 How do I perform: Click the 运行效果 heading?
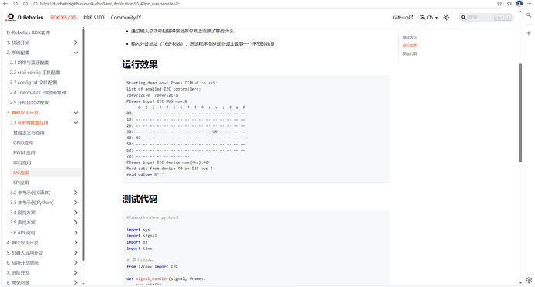[x=140, y=65]
